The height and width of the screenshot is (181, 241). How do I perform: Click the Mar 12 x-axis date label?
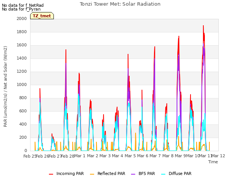coord(219,156)
